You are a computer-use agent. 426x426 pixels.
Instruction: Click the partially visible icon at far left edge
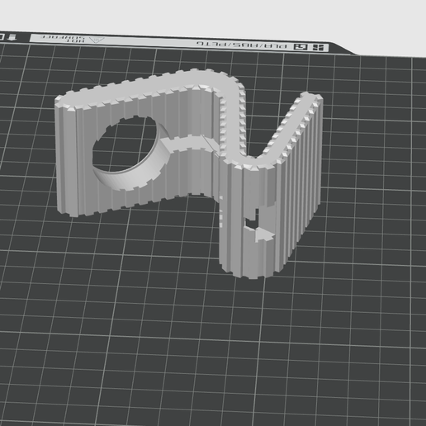tap(2, 36)
